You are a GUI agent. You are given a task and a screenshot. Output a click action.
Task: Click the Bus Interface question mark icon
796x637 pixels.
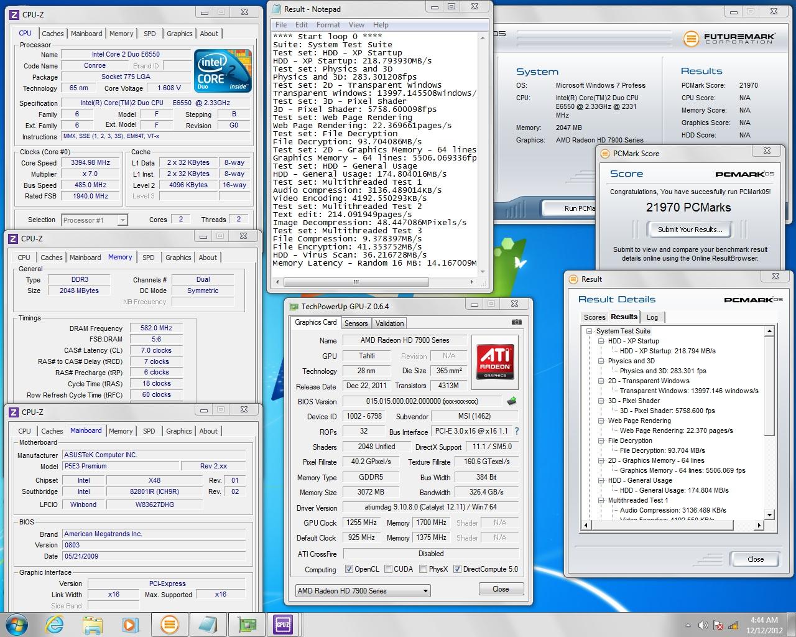point(516,431)
